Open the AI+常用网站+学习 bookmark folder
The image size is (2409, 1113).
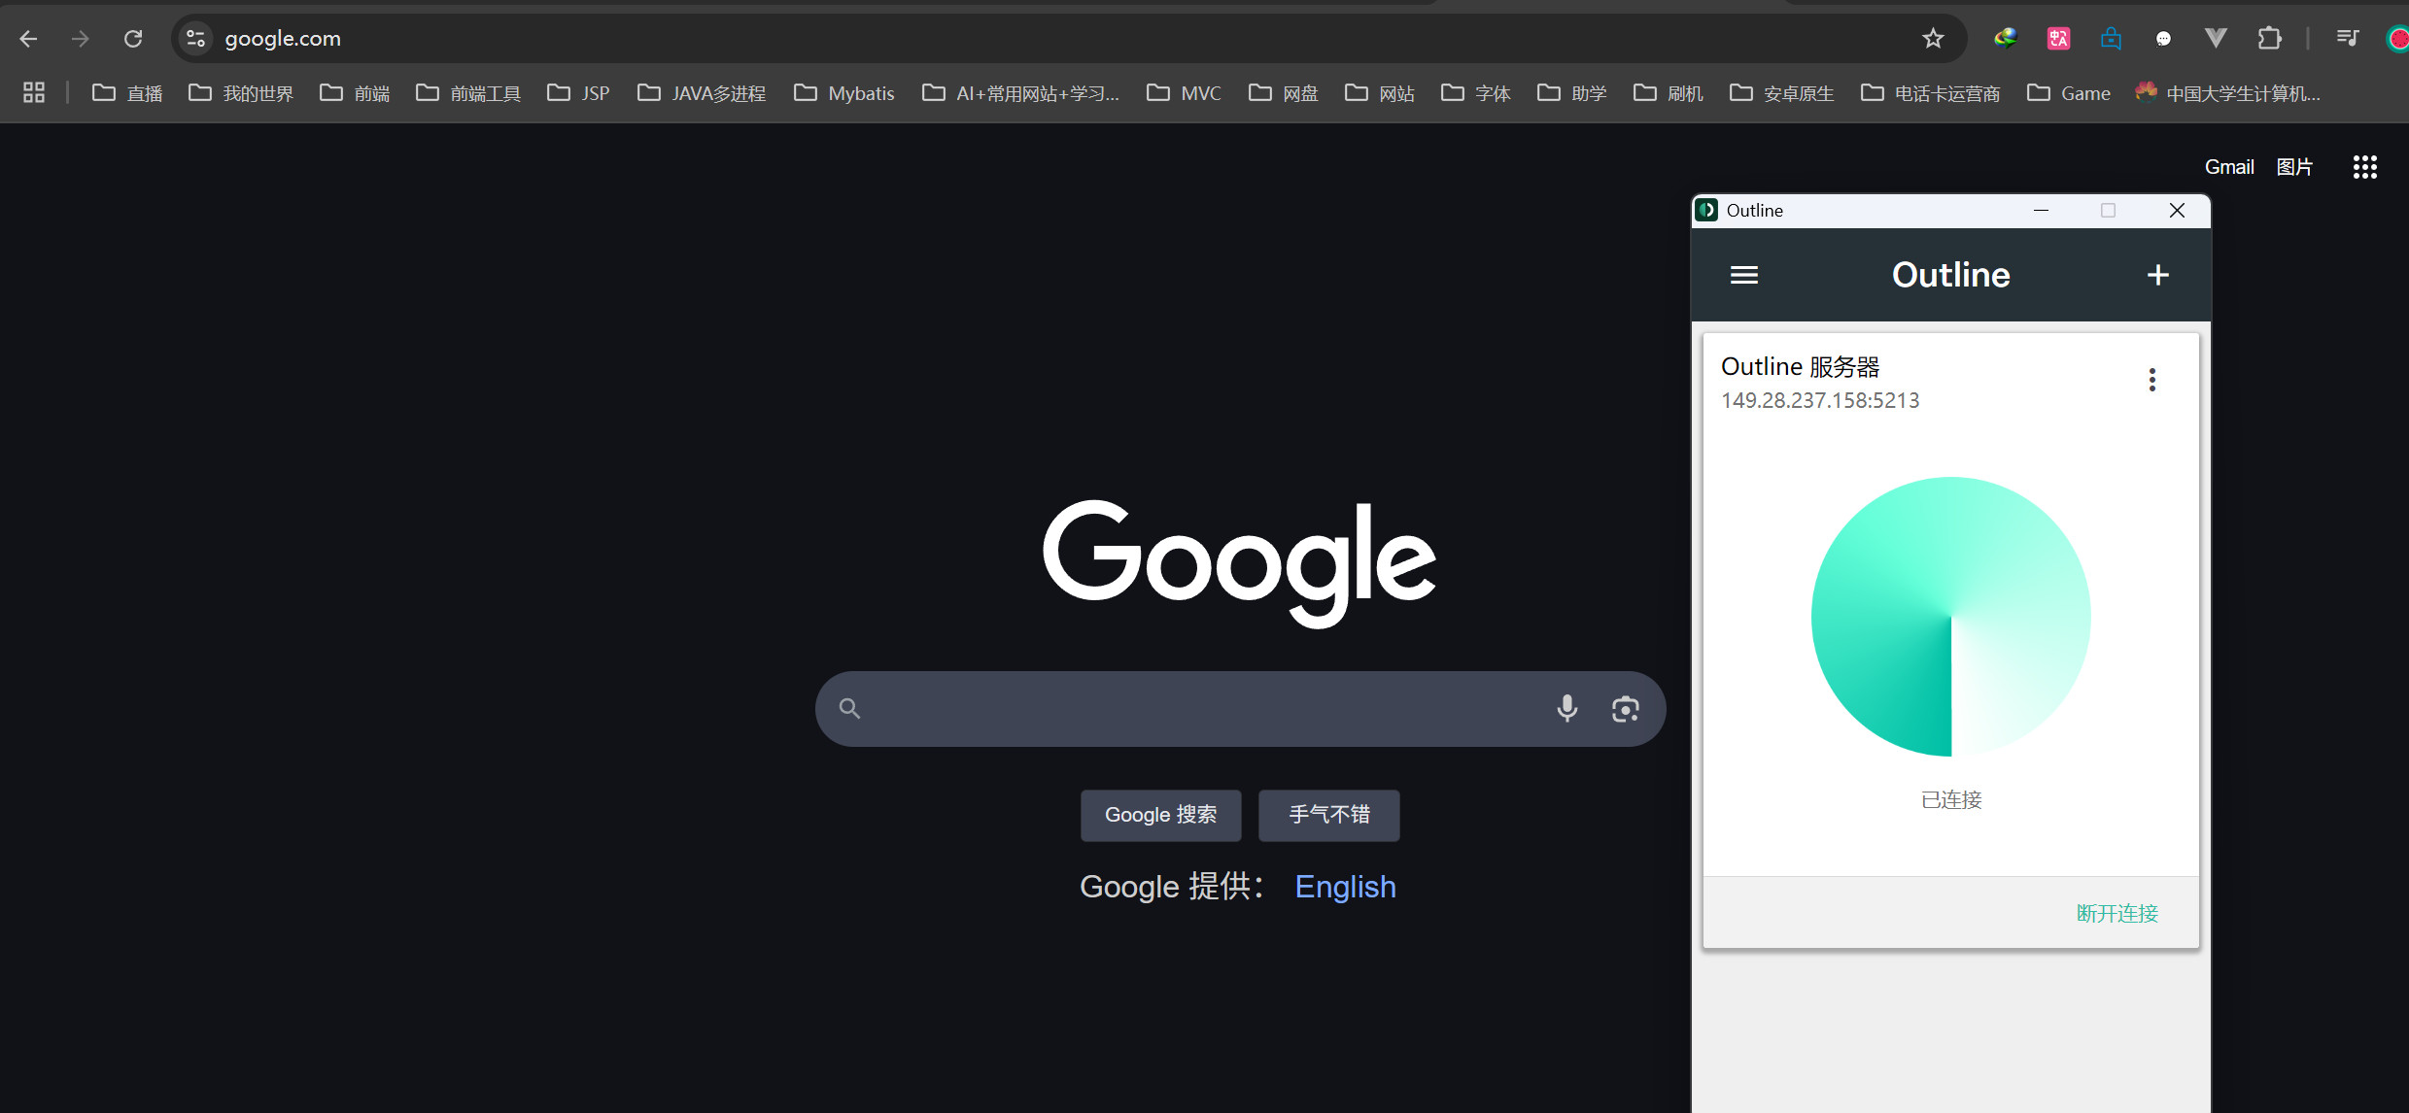pyautogui.click(x=1020, y=93)
